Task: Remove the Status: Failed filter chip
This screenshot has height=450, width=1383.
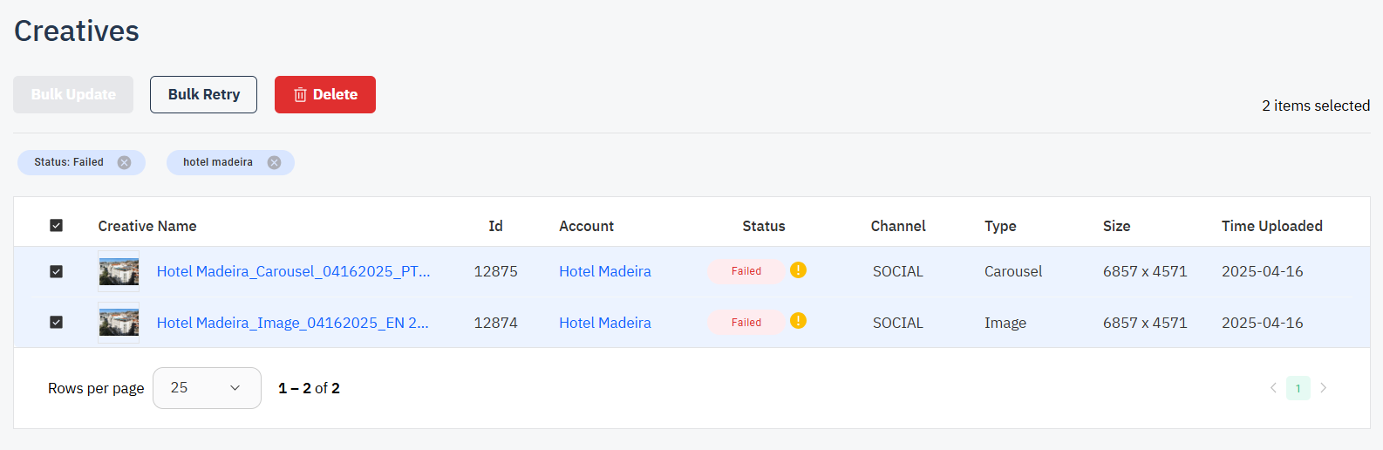Action: tap(125, 163)
